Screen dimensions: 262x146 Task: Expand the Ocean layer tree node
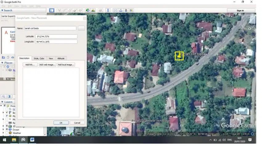(x=3, y=129)
